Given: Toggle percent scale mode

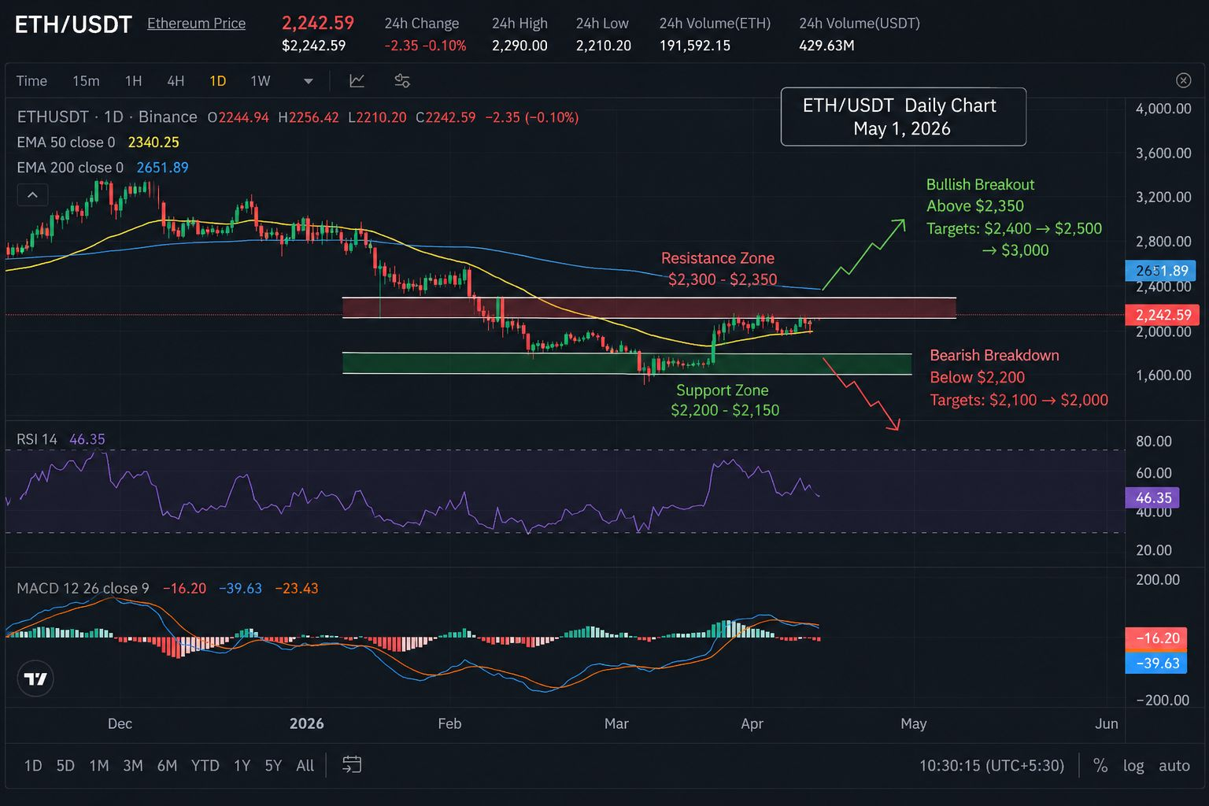Looking at the screenshot, I should [1100, 765].
